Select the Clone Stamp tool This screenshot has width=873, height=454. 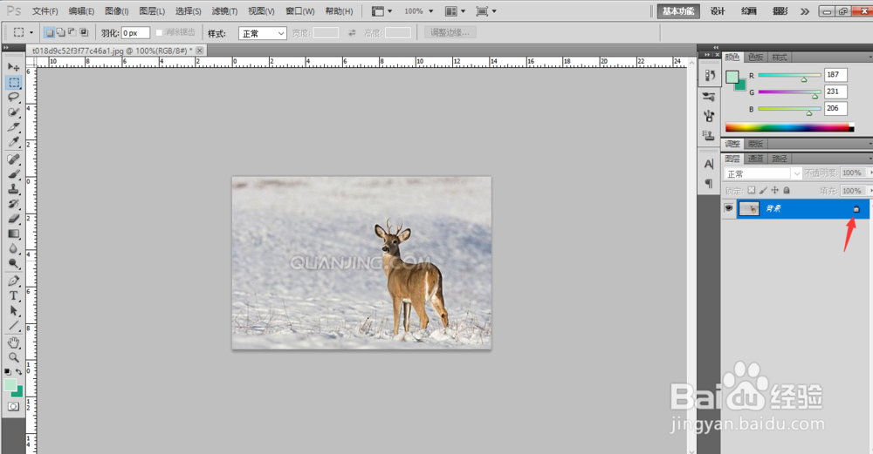pyautogui.click(x=14, y=189)
